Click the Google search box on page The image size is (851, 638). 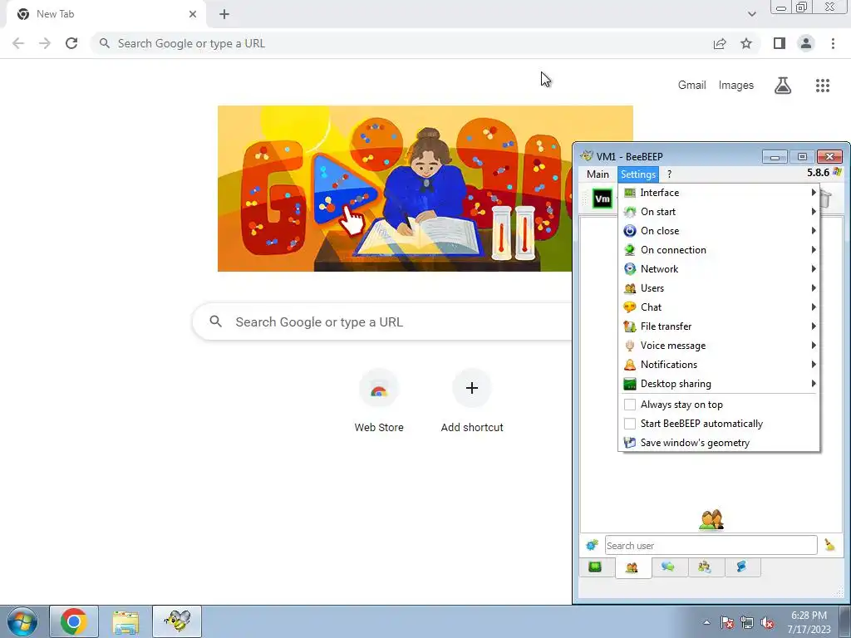coord(382,321)
